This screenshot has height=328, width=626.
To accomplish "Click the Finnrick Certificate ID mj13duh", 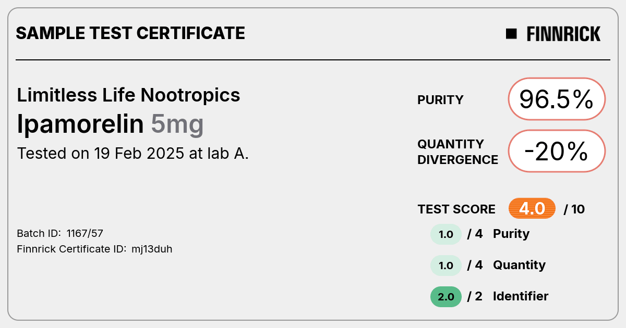I will pos(95,249).
